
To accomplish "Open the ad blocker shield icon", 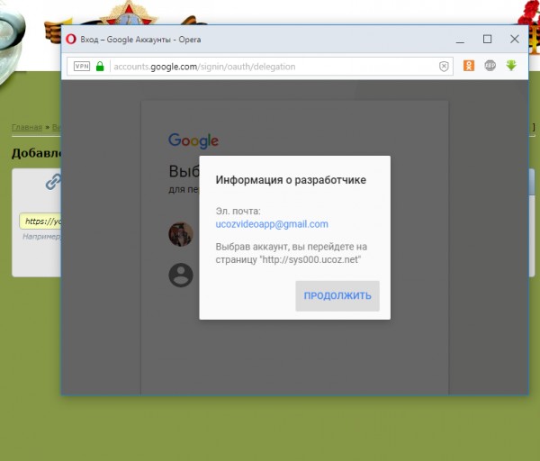I will tap(444, 66).
